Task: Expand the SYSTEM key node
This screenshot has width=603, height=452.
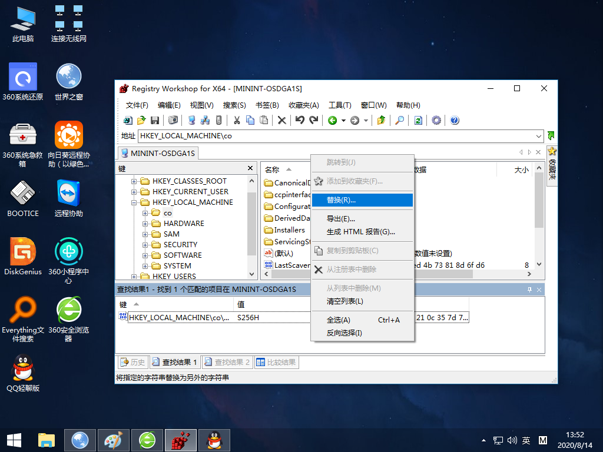Action: click(x=145, y=266)
